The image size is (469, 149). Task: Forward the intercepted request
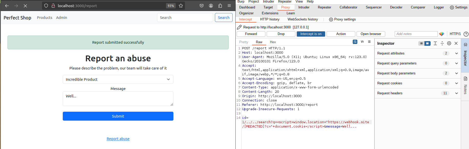click(251, 34)
